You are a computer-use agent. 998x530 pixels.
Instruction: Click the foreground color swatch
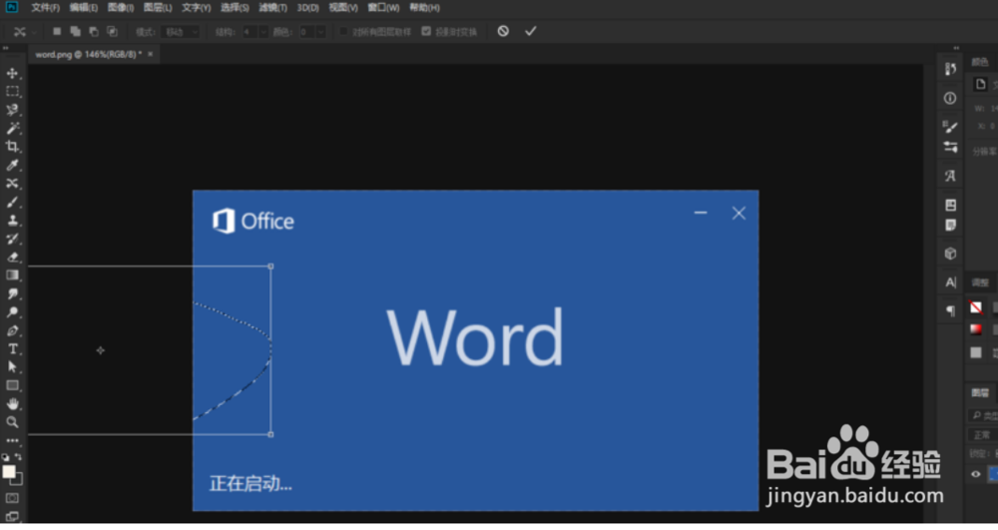point(8,471)
